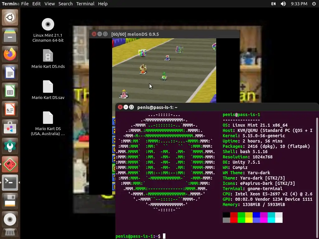Click the rainbow item box near Bowser
This screenshot has width=319, height=239.
coord(142,53)
